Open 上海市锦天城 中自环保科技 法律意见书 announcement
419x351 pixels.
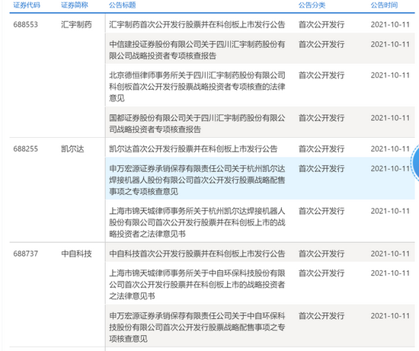(x=197, y=285)
